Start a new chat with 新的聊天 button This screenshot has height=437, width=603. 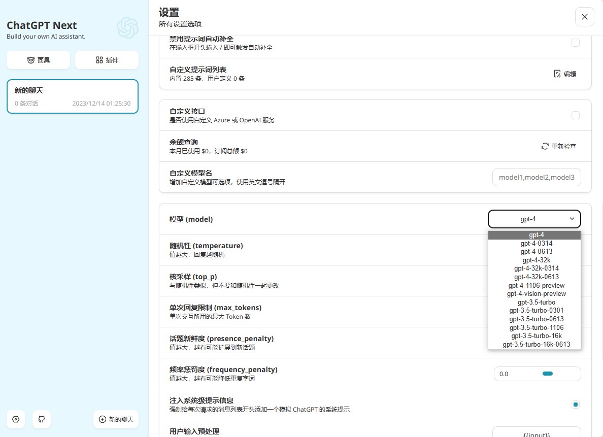click(x=116, y=419)
